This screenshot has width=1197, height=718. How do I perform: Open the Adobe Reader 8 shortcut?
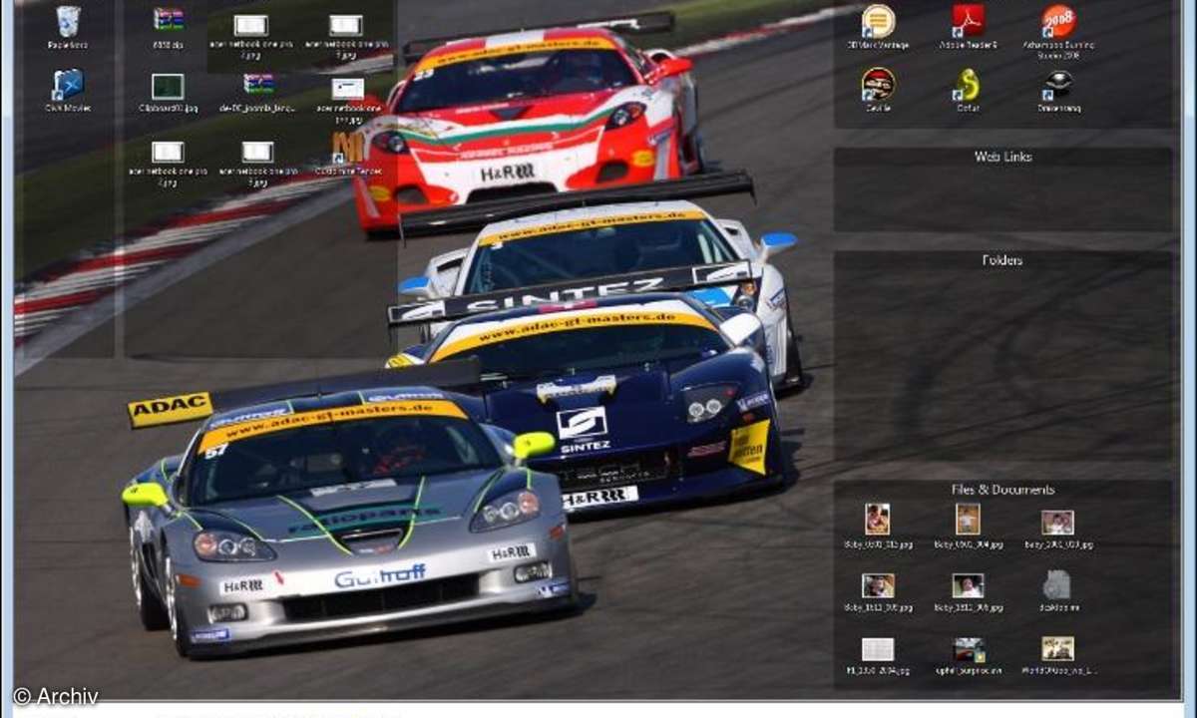point(968,21)
